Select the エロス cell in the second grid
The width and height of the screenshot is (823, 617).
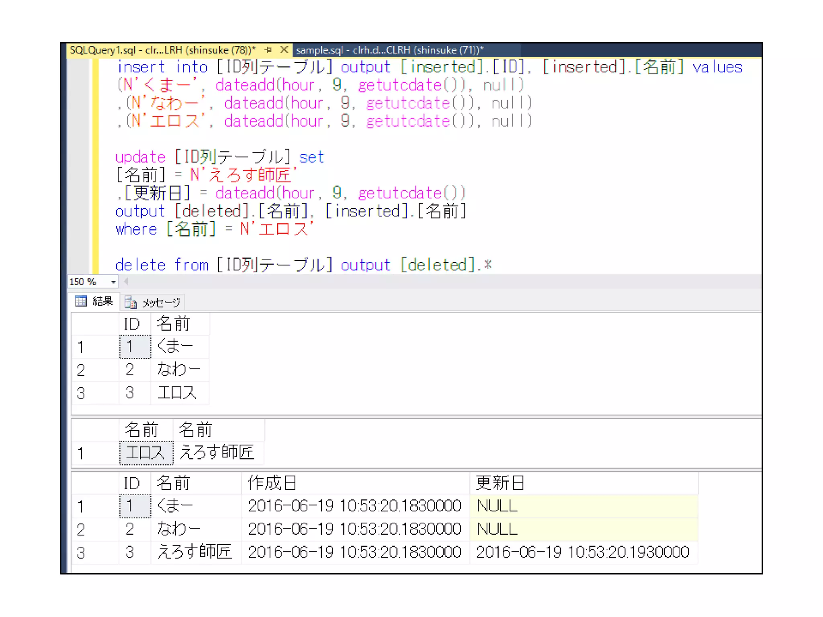pyautogui.click(x=146, y=453)
